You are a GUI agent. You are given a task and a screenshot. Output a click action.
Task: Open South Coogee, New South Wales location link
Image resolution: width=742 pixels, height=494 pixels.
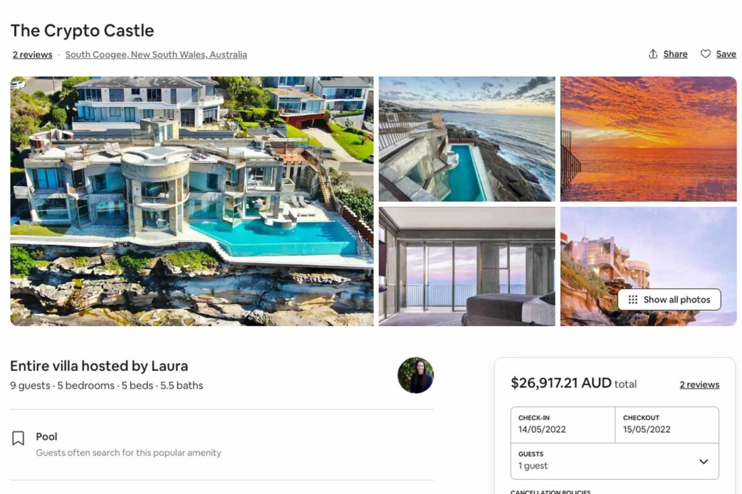coord(156,54)
